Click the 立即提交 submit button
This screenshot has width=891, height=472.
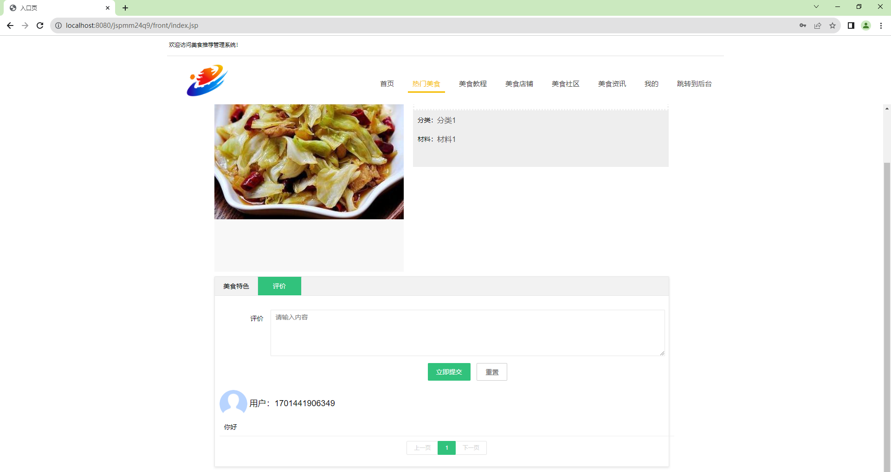pyautogui.click(x=449, y=371)
